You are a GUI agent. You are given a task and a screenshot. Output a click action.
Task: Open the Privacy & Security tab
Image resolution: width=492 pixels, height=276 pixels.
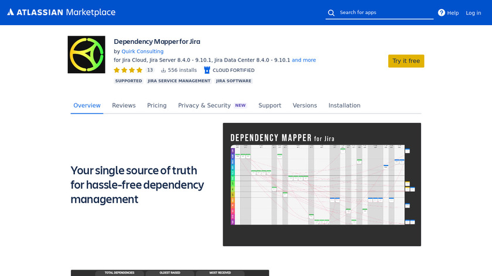point(204,105)
